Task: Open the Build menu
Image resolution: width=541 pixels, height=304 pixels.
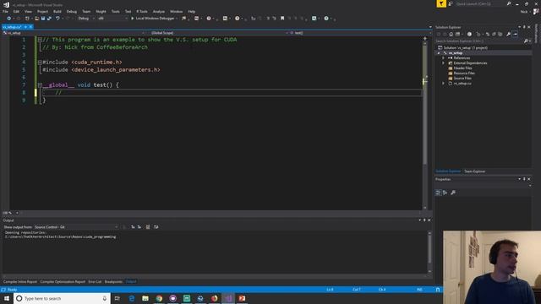Action: 57,11
